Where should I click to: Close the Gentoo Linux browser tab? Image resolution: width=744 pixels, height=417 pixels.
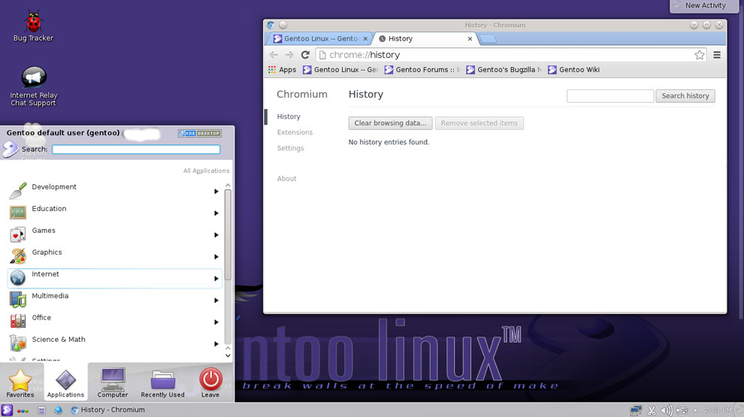(365, 39)
